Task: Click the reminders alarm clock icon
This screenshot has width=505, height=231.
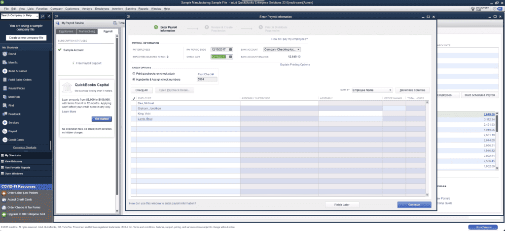Action: pyautogui.click(x=494, y=9)
